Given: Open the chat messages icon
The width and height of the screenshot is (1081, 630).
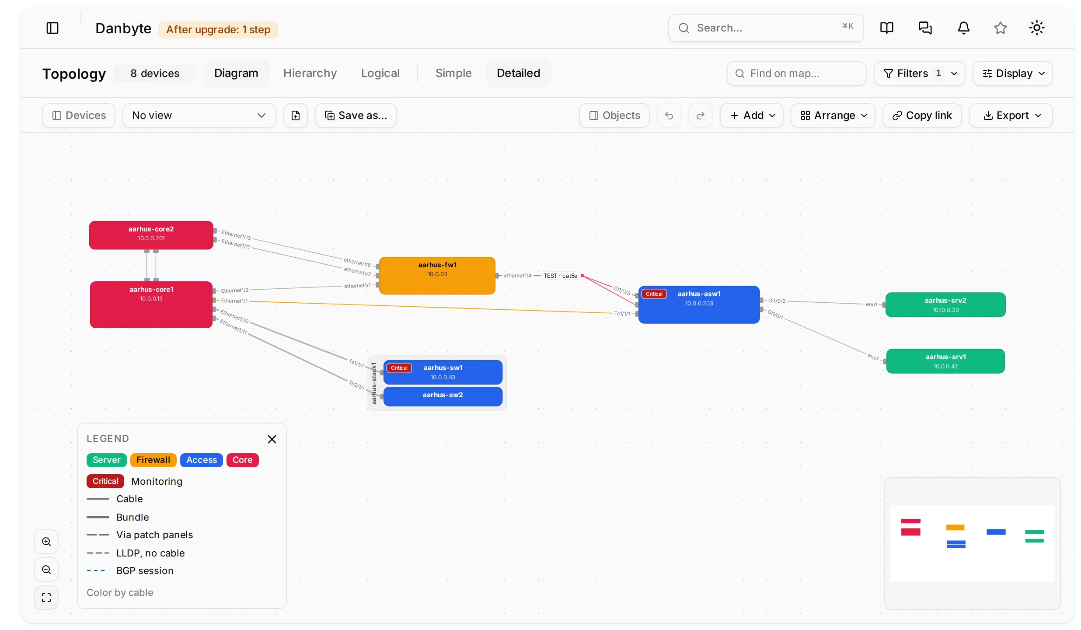Looking at the screenshot, I should click(925, 28).
